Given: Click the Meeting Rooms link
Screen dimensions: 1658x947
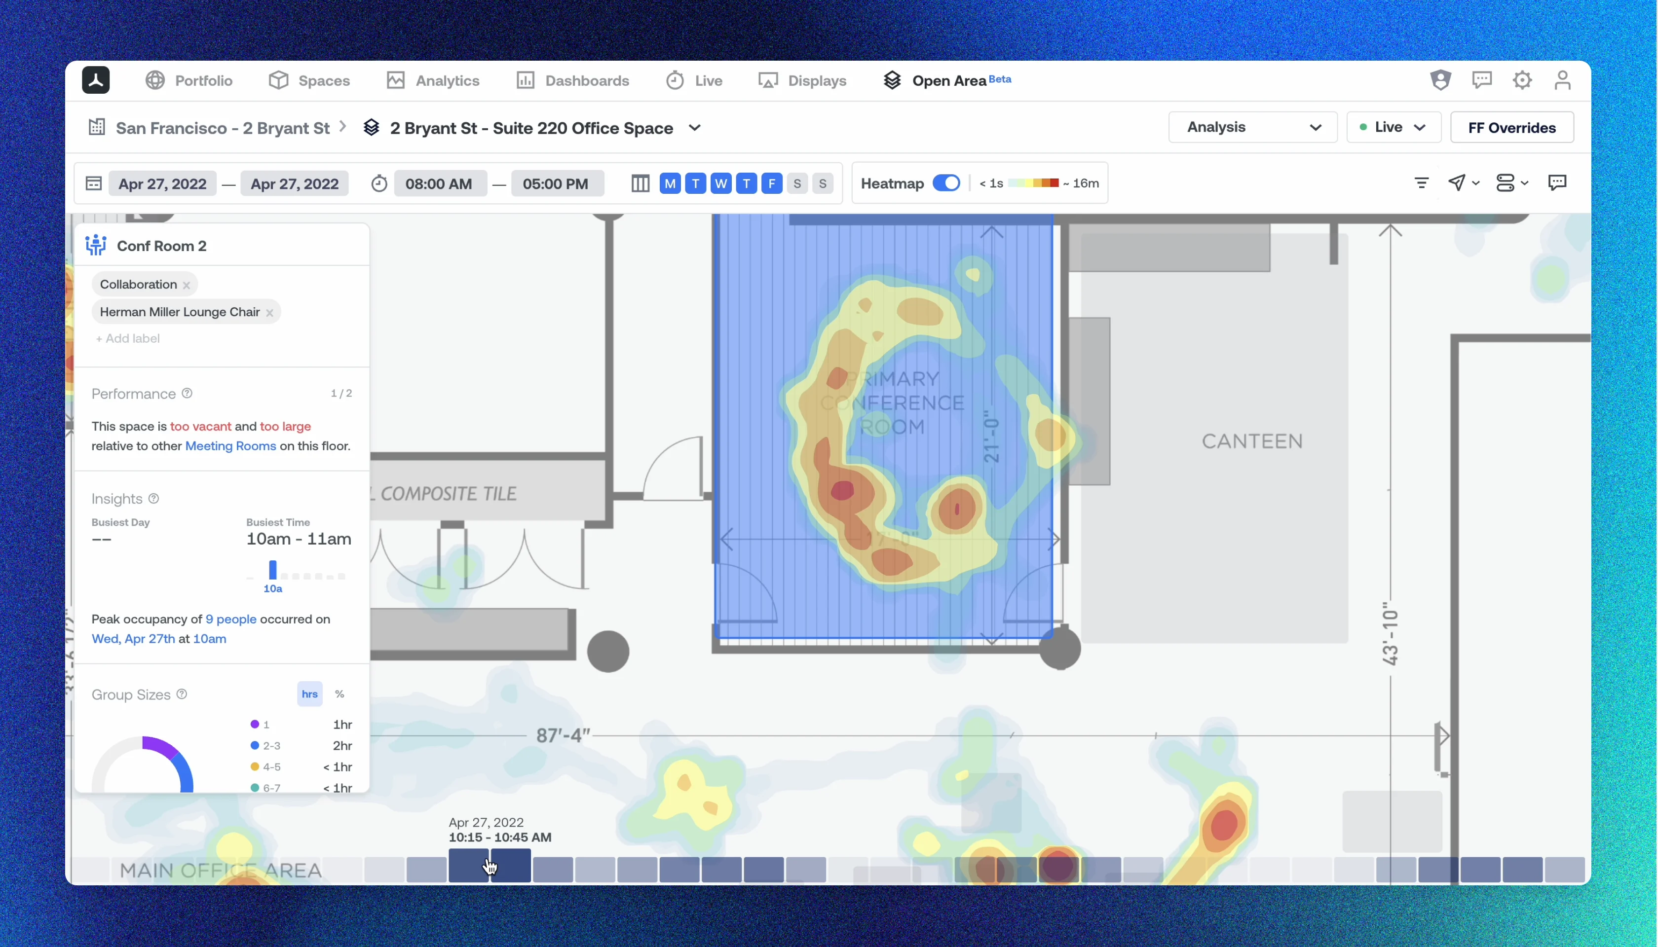Looking at the screenshot, I should pyautogui.click(x=230, y=446).
